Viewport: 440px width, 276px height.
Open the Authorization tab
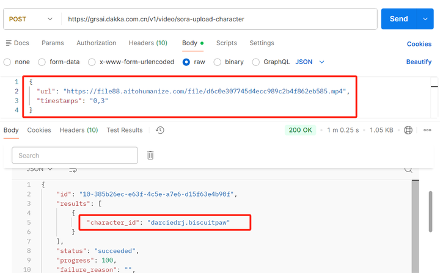96,43
